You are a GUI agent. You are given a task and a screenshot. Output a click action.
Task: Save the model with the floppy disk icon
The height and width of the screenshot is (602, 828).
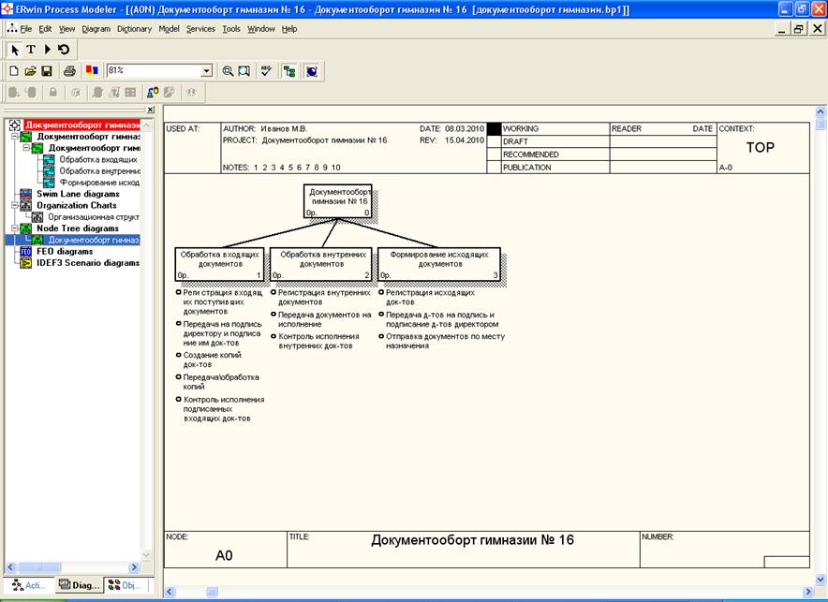pos(47,71)
